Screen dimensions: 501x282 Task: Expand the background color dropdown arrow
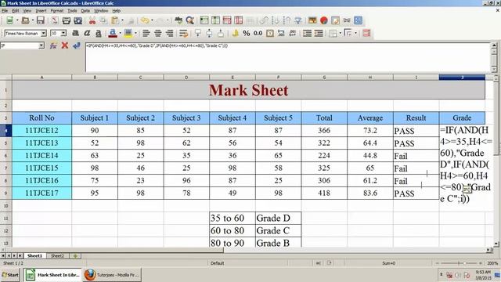click(x=135, y=33)
